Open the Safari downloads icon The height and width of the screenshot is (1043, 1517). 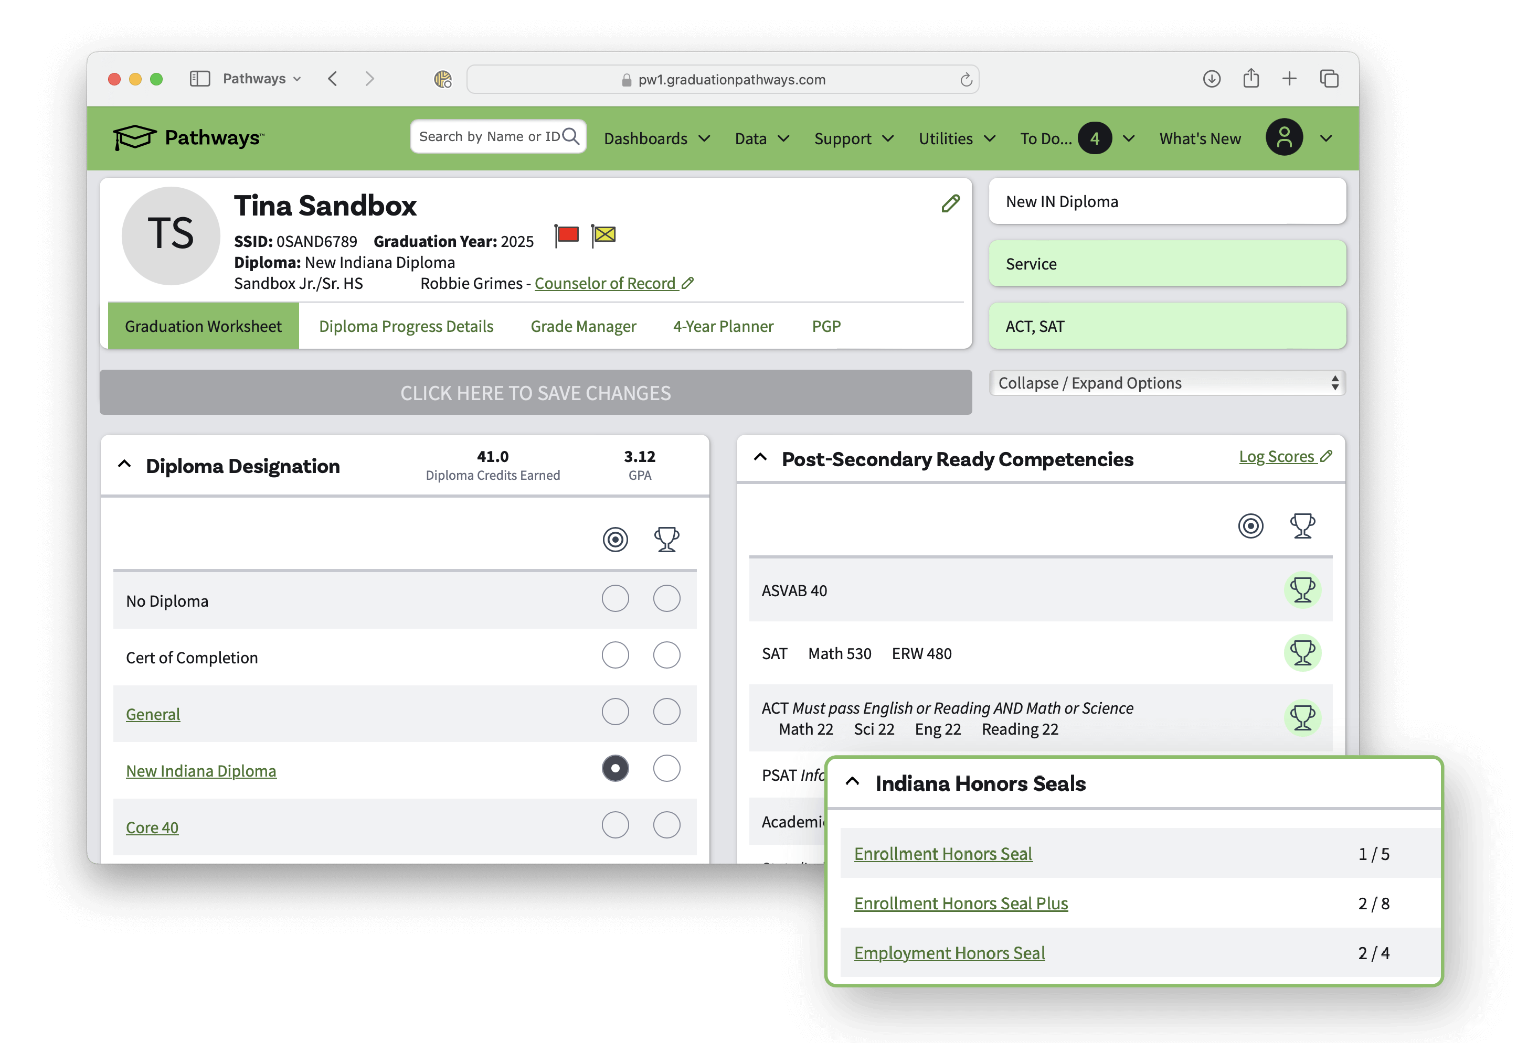[x=1212, y=79]
